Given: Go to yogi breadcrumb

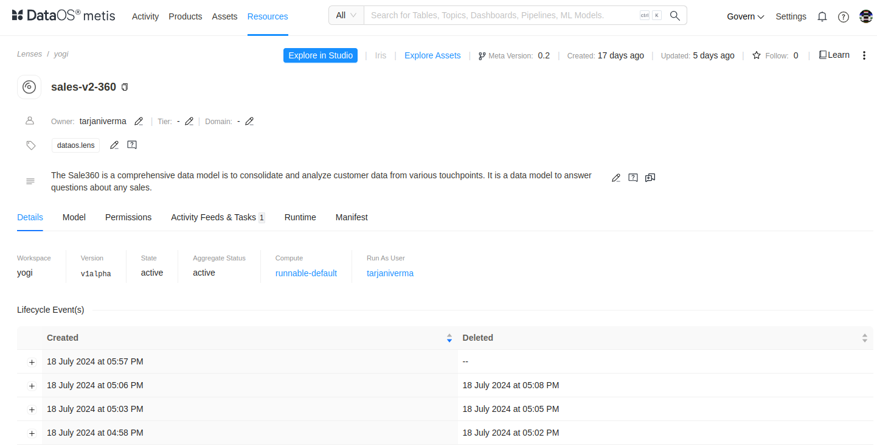Looking at the screenshot, I should [61, 54].
